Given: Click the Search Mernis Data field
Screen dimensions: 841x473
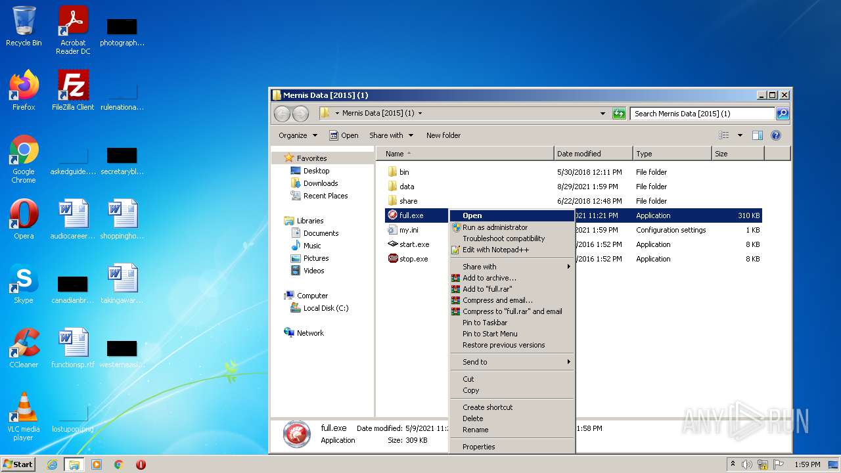Looking at the screenshot, I should (x=702, y=114).
